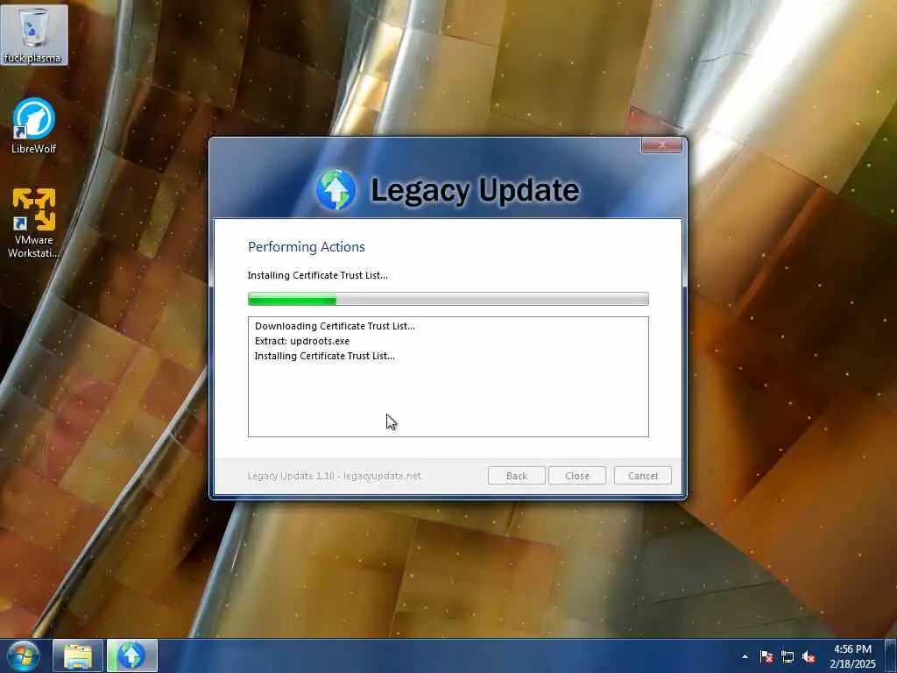Image resolution: width=897 pixels, height=673 pixels.
Task: Click the Cancel button
Action: (642, 476)
